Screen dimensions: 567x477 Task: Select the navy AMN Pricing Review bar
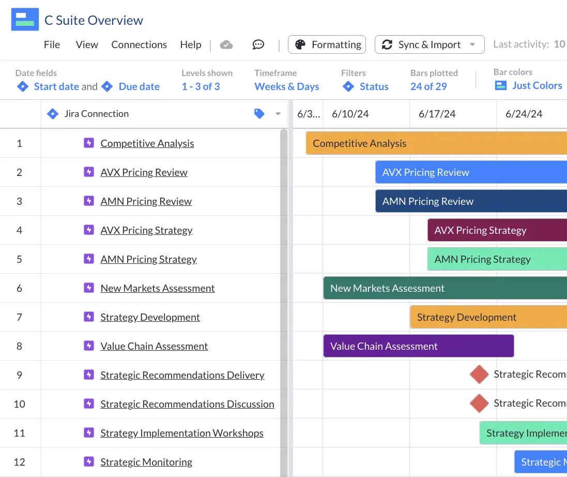(471, 201)
